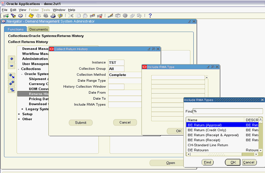This screenshot has width=265, height=173.
Task: Click the Find text field containing %
Action: (228, 111)
